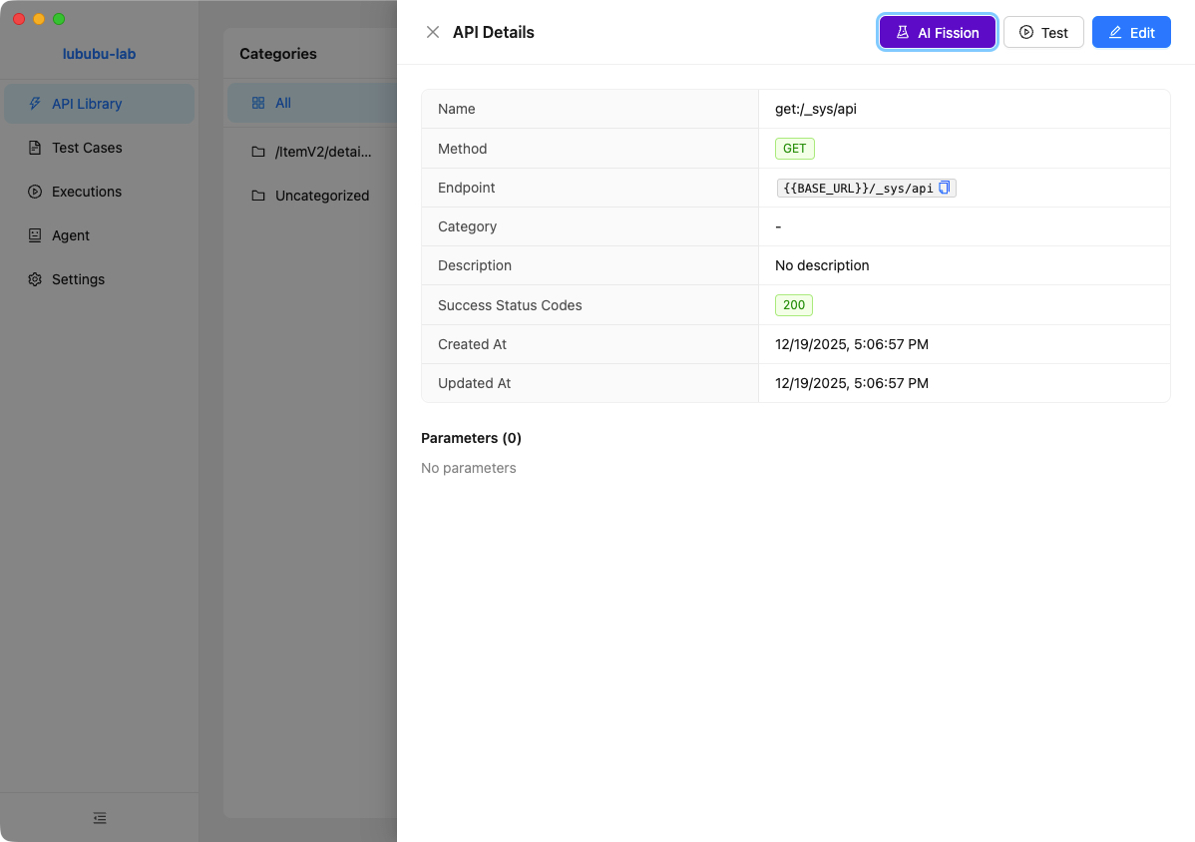The height and width of the screenshot is (842, 1195).
Task: Click the {{BASE_URL}}/_sys/api endpoint text
Action: click(x=858, y=188)
